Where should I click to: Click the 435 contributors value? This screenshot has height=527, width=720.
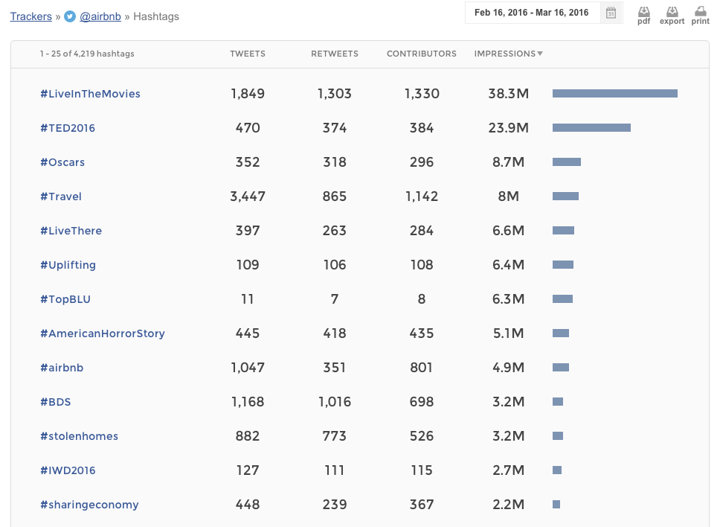coord(422,333)
